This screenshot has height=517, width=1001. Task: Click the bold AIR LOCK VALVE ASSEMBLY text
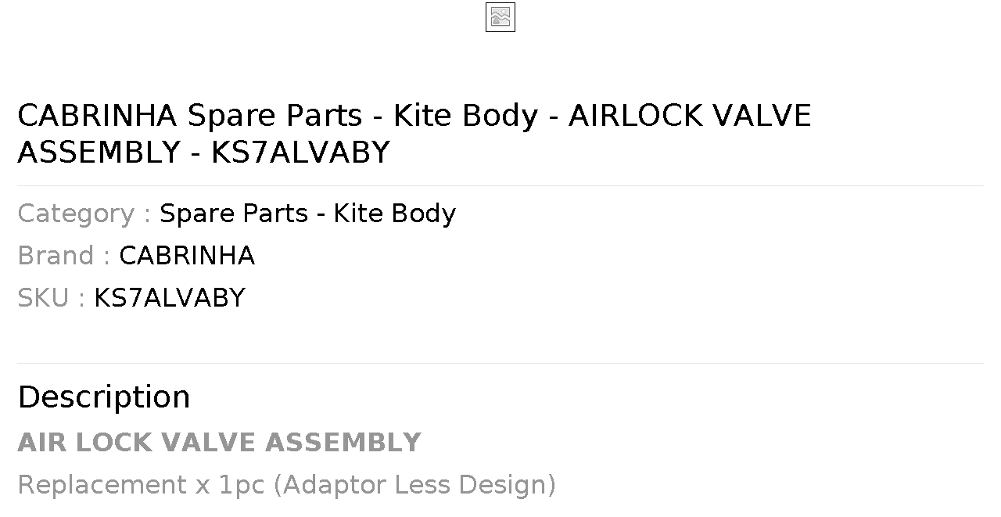(219, 443)
